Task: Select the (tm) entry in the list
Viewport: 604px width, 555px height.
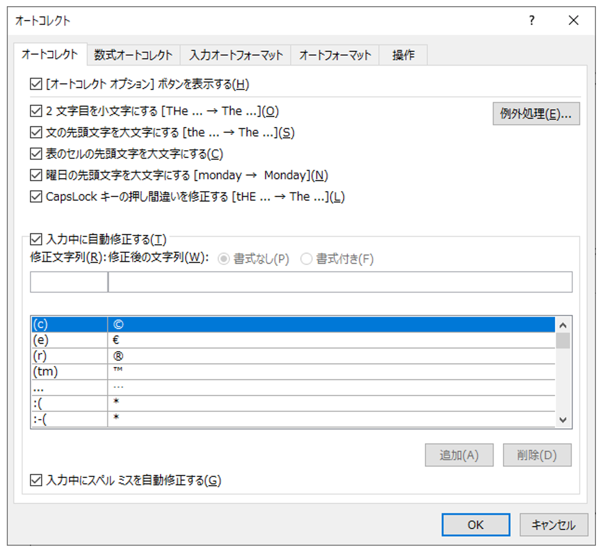Action: pyautogui.click(x=69, y=372)
